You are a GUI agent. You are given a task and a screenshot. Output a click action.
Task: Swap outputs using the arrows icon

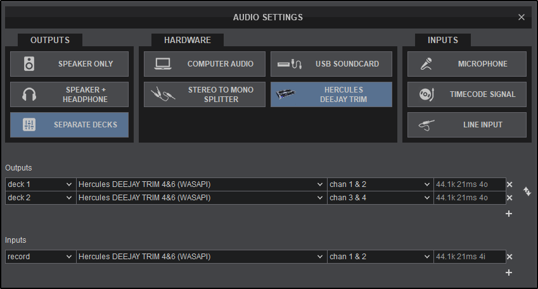527,191
